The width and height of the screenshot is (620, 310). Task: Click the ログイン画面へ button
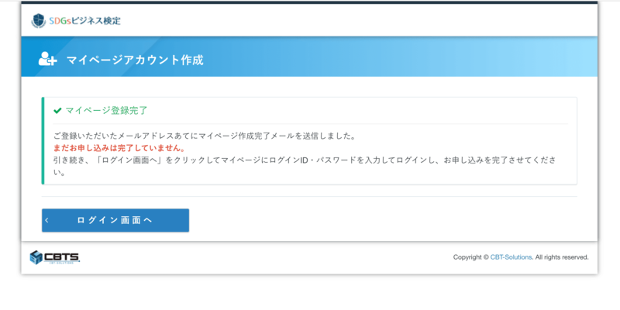[115, 220]
